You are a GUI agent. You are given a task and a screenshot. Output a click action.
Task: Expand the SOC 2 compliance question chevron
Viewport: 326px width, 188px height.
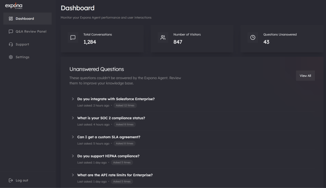pos(73,118)
